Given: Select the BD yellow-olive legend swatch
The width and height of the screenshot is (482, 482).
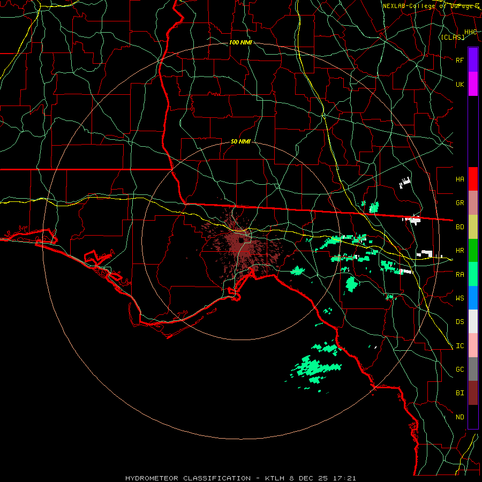Looking at the screenshot, I should [473, 227].
